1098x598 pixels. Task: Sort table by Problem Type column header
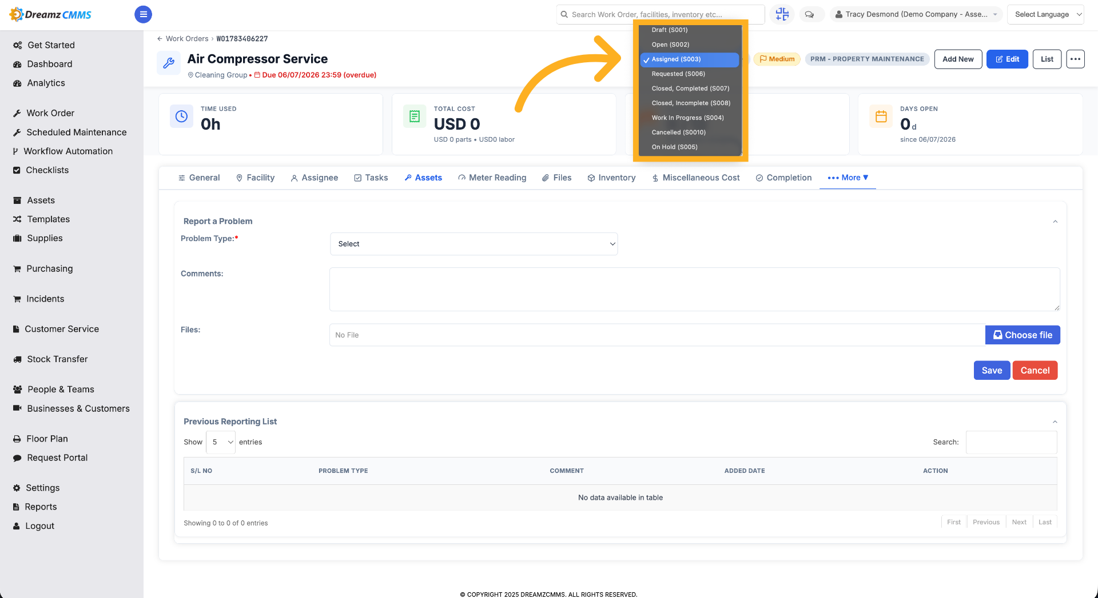pos(343,471)
